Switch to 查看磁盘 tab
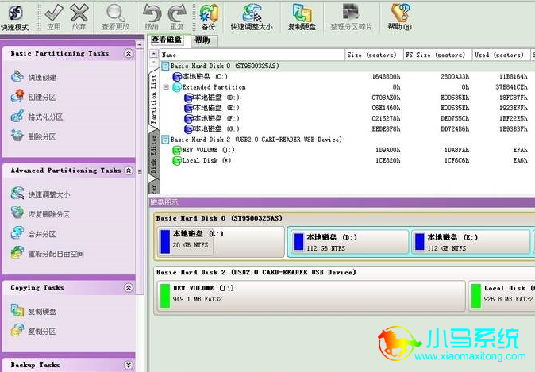This screenshot has height=372, width=535. click(x=167, y=40)
